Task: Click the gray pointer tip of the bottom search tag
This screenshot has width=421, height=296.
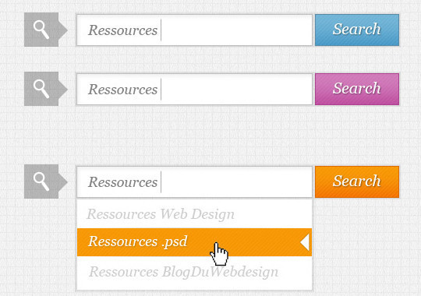Action: tap(63, 181)
